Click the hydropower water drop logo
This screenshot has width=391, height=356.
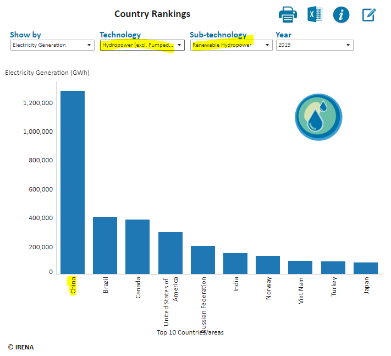pos(318,117)
